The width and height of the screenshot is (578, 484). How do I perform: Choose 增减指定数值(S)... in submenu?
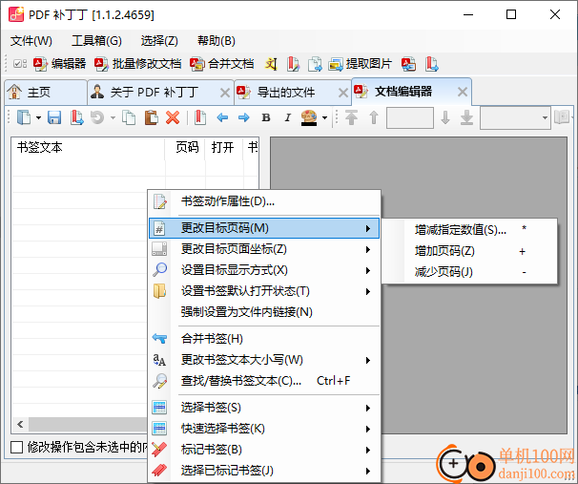click(469, 230)
